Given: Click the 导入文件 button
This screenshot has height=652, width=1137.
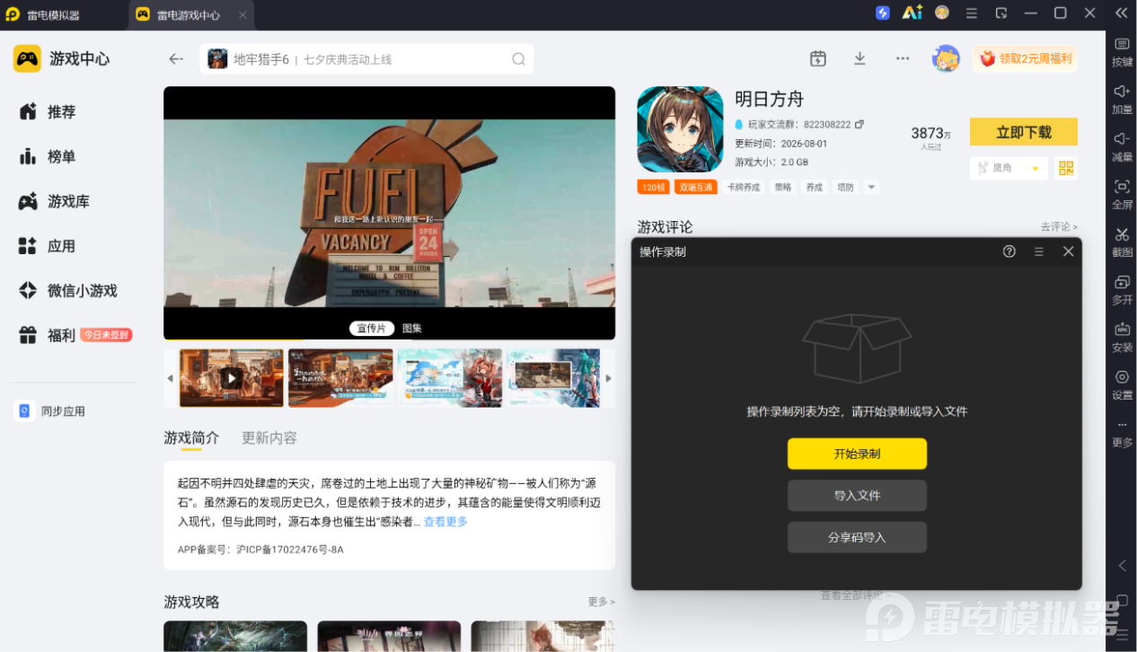Looking at the screenshot, I should (857, 496).
